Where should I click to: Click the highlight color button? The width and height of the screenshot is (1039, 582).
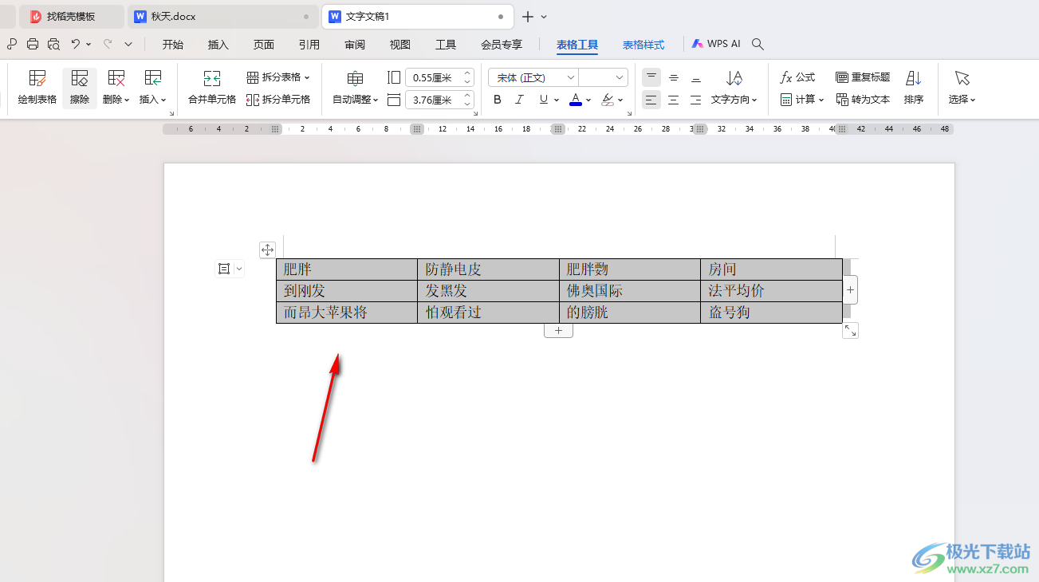[x=608, y=100]
